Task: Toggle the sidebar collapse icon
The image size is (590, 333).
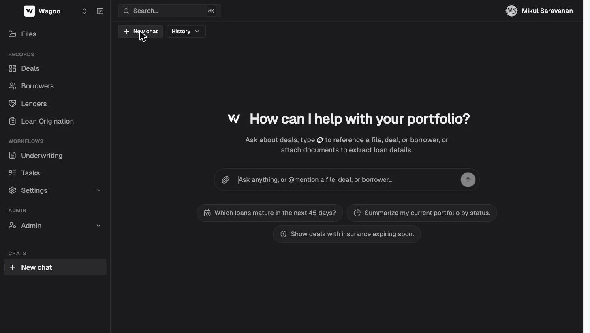Action: tap(100, 11)
